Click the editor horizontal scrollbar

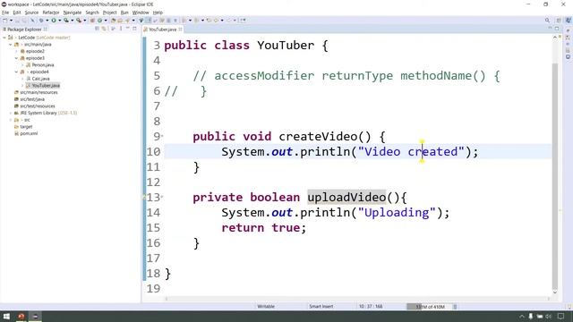pyautogui.click(x=357, y=299)
